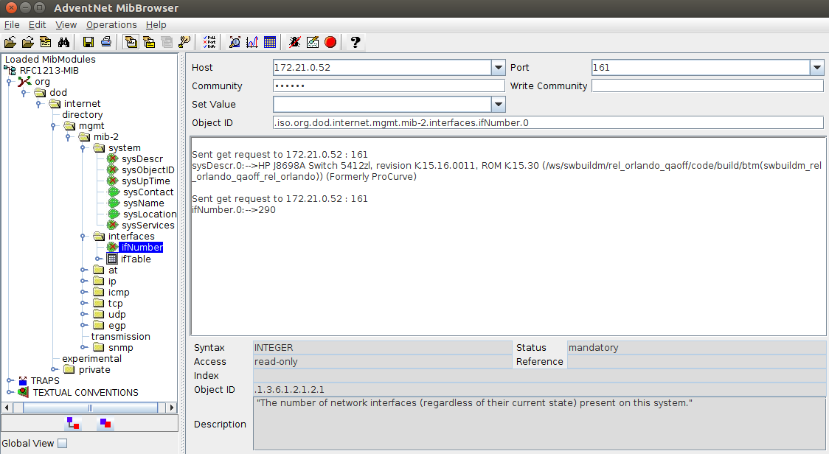Click the blue table grid icon

point(269,42)
